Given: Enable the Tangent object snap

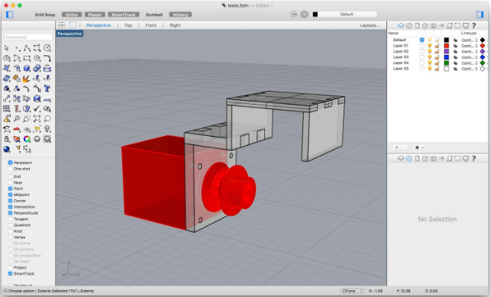Looking at the screenshot, I should [x=10, y=219].
